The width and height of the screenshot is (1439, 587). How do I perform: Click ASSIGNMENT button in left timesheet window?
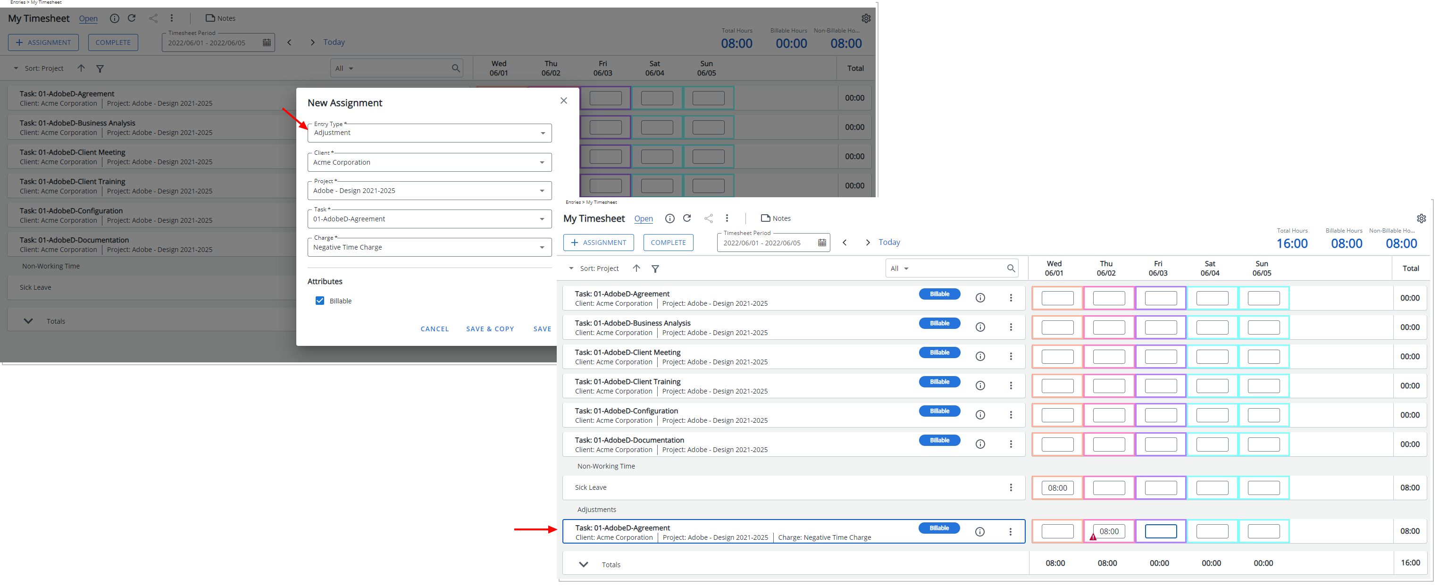pos(43,42)
